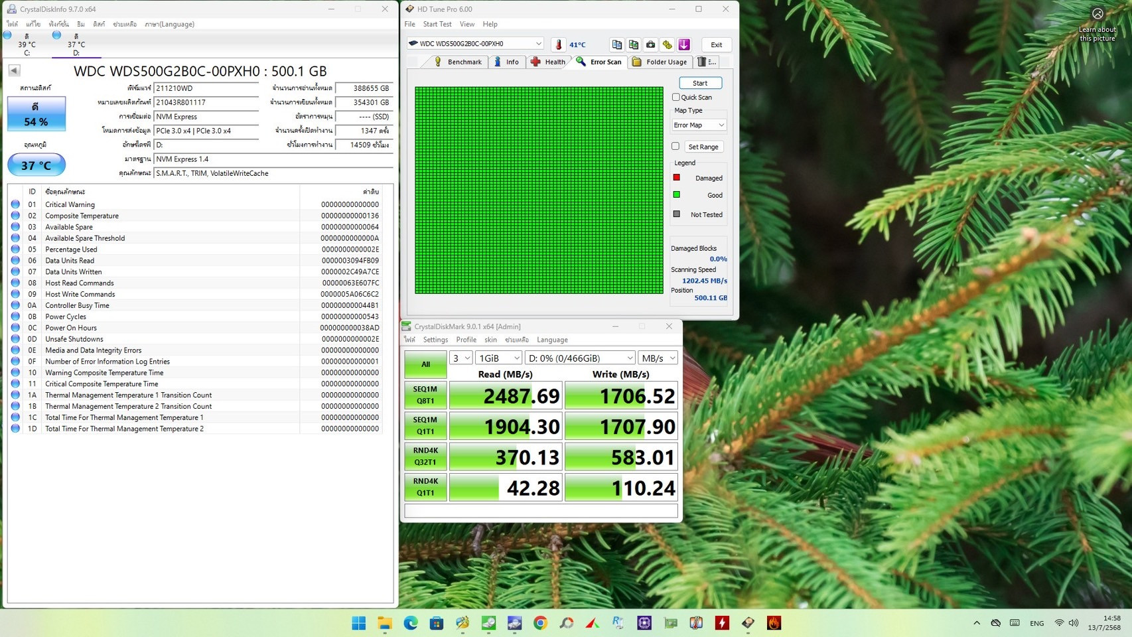Click the thermometer icon in HD Tune toolbar
Image resolution: width=1132 pixels, height=637 pixels.
click(x=559, y=44)
